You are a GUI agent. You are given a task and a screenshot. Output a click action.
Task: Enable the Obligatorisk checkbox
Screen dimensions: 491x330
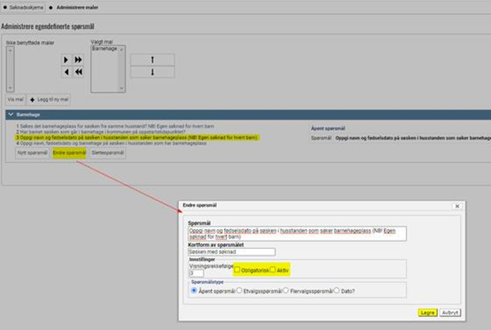(x=238, y=269)
